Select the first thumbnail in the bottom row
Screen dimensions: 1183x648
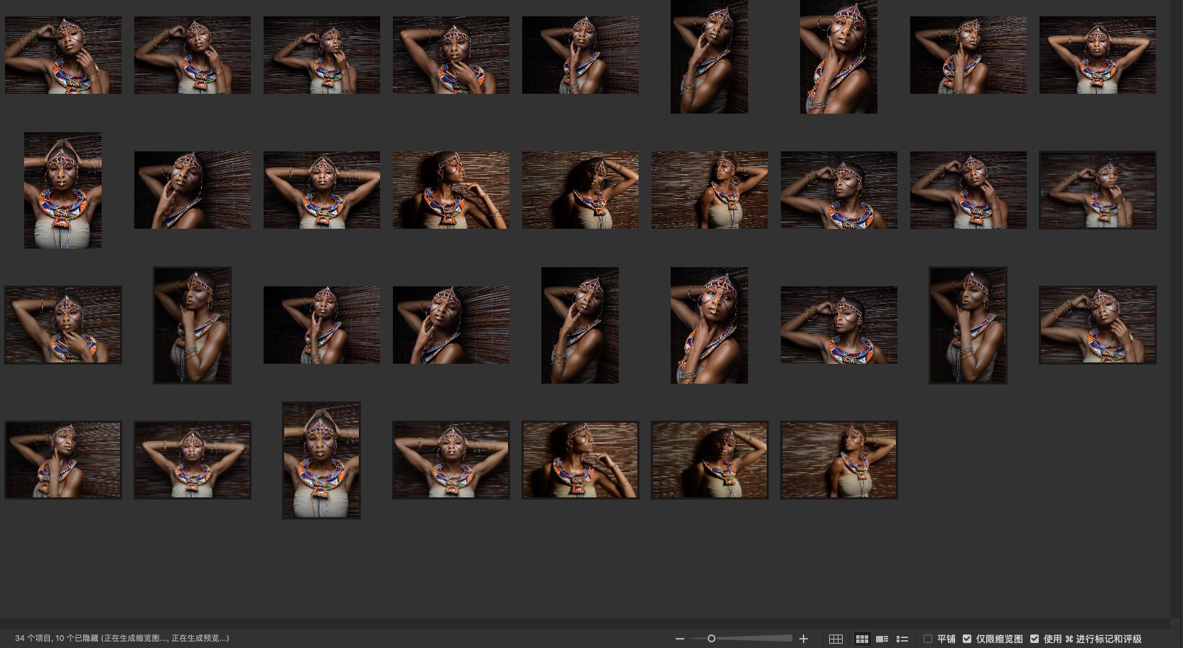coord(63,460)
